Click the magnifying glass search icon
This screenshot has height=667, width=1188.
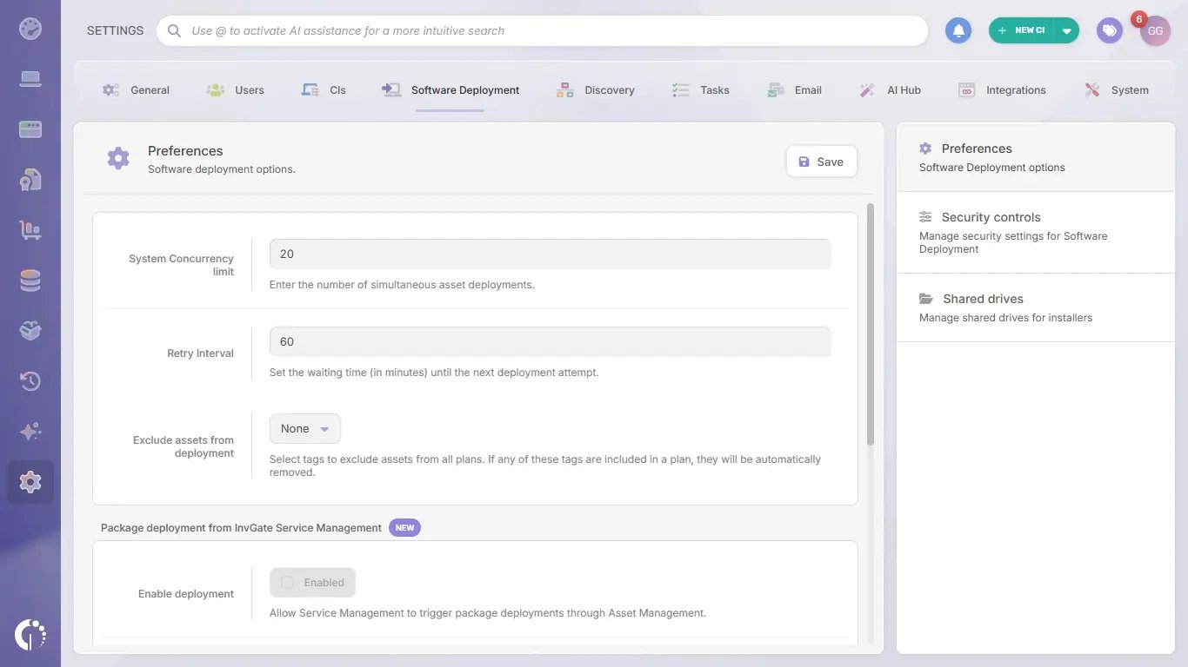coord(174,30)
